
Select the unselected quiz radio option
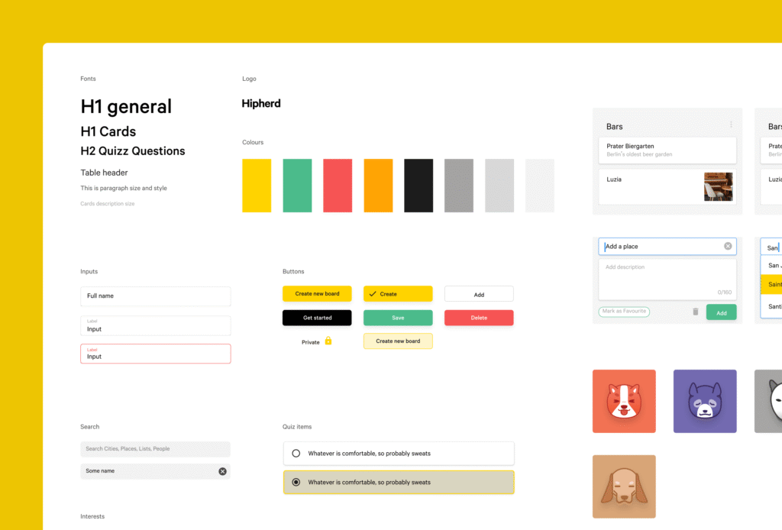296,454
